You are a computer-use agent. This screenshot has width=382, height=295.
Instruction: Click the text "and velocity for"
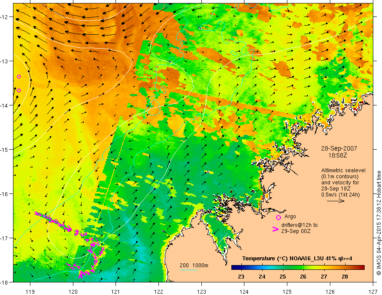click(x=340, y=183)
